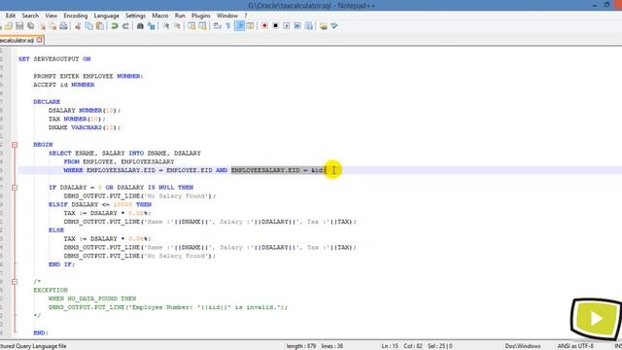Click the Save Recorded Macro icon
The width and height of the screenshot is (622, 350).
point(309,26)
